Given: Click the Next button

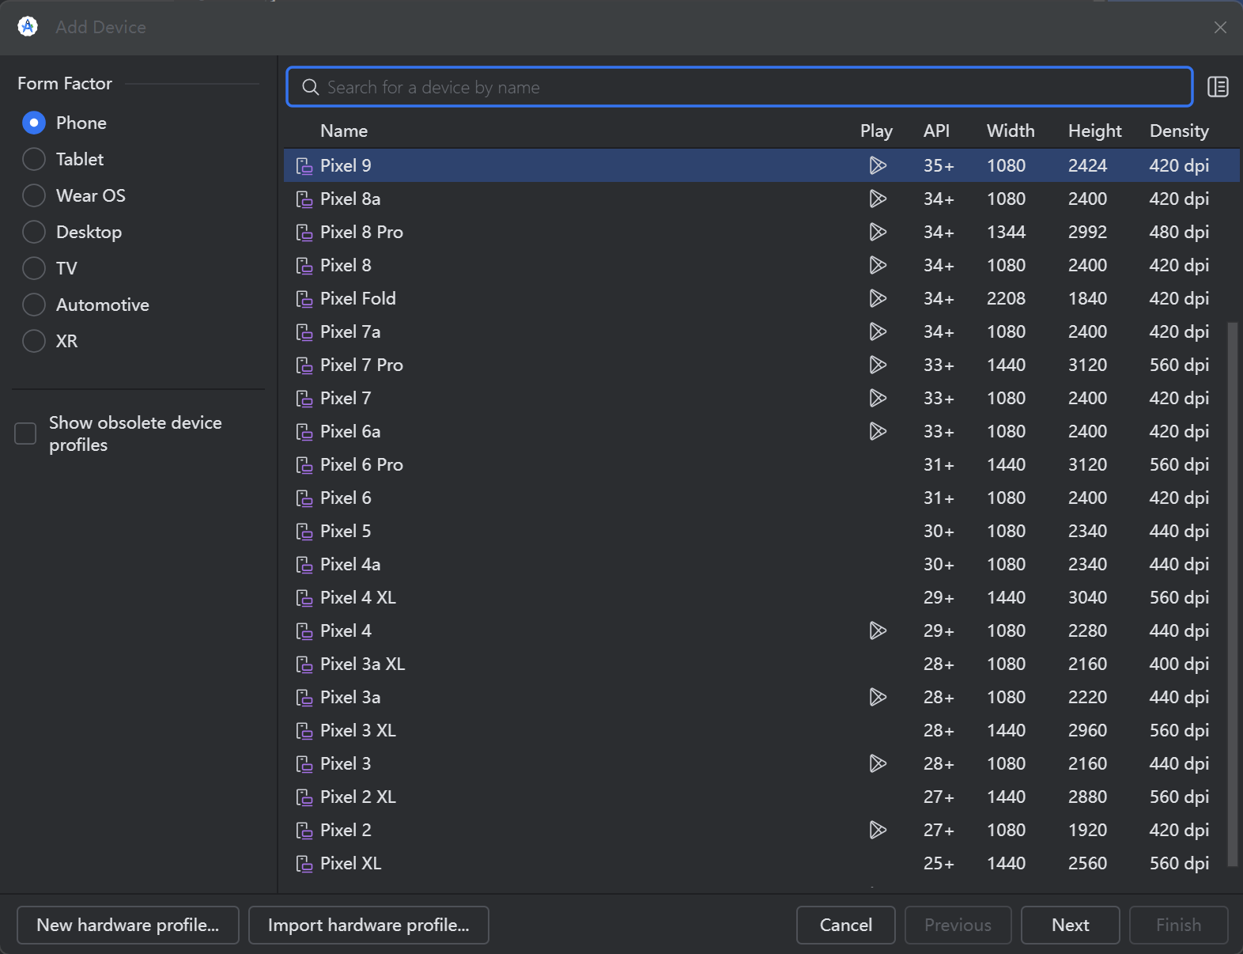Looking at the screenshot, I should tap(1071, 925).
